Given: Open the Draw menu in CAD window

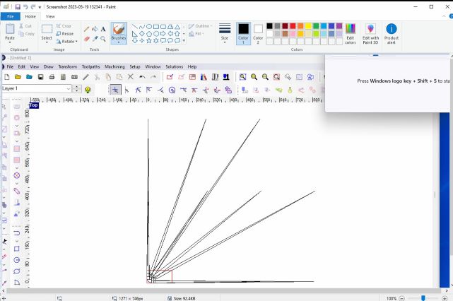Looking at the screenshot, I should coord(49,66).
